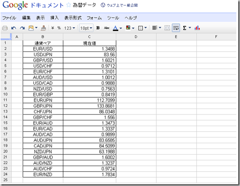Image resolution: width=240 pixels, height=186 pixels.
Task: Open the ヘルプ menu
Action: coord(131,18)
